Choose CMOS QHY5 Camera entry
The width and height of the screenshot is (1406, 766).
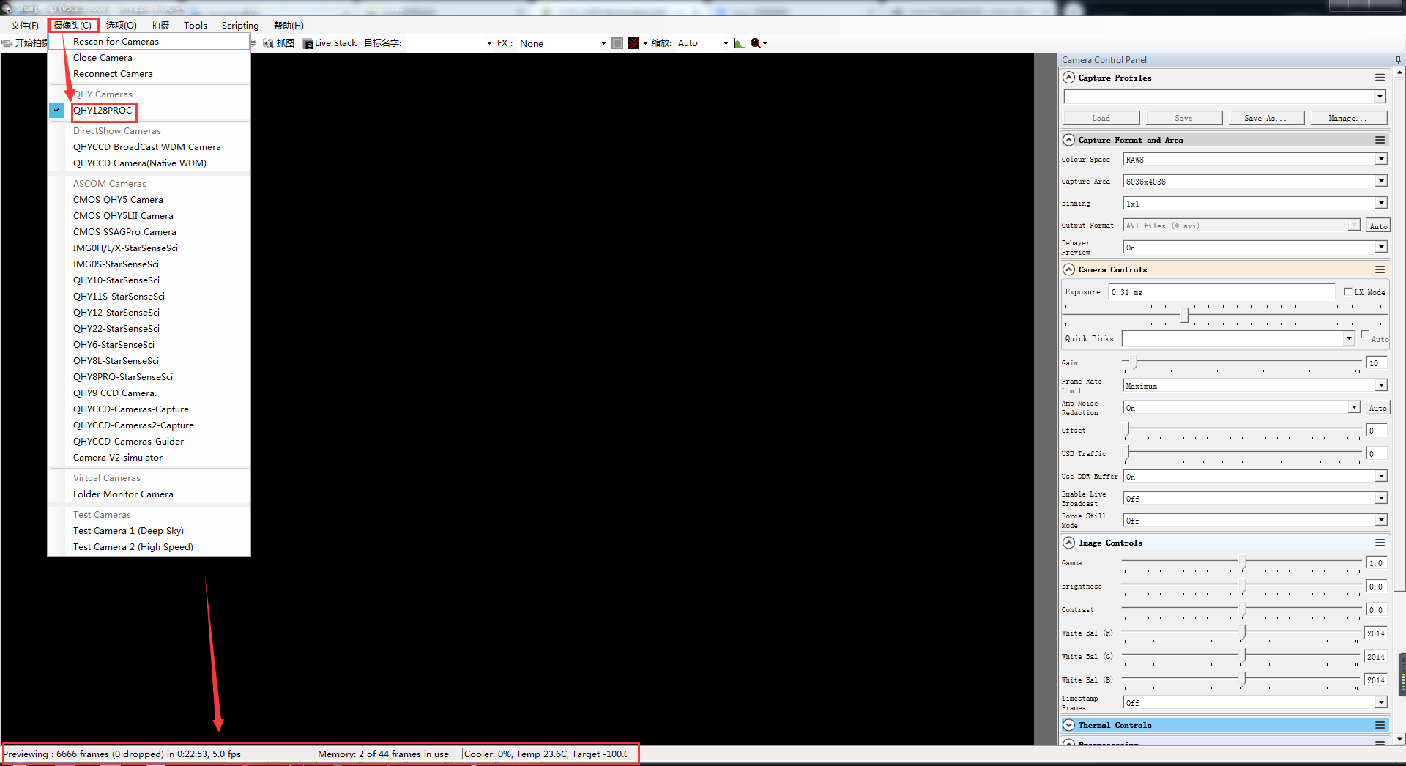149,200
